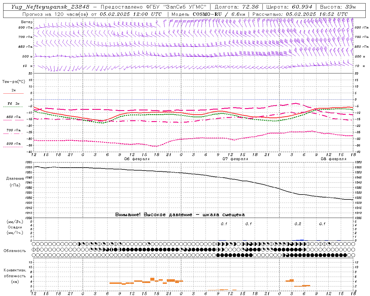Click the (мм/3ч.) precipitation unit label
Image resolution: width=370 pixels, height=296 pixels.
[15, 222]
